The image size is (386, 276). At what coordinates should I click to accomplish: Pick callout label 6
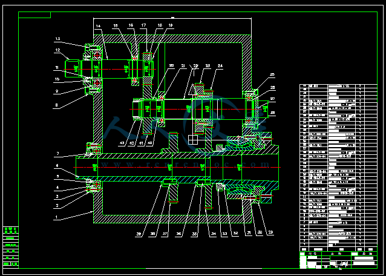point(57,165)
